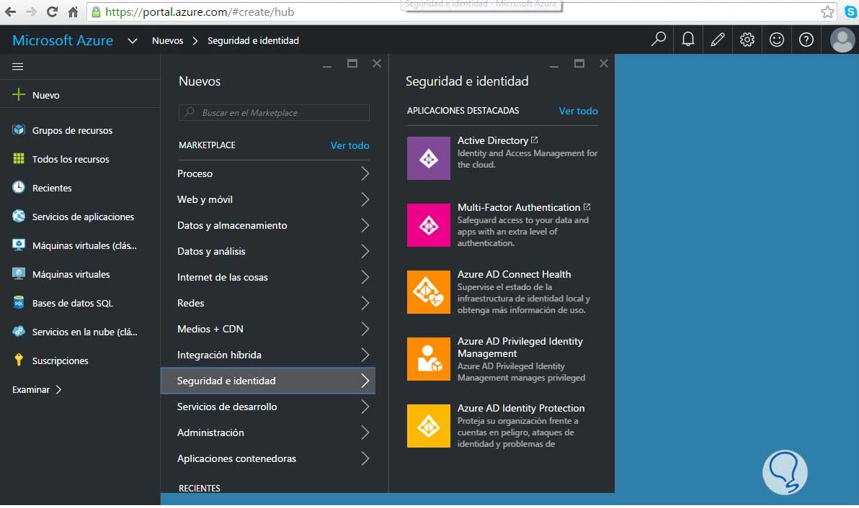Click Ver todo in Marketplace section
This screenshot has height=508, width=859.
point(350,145)
